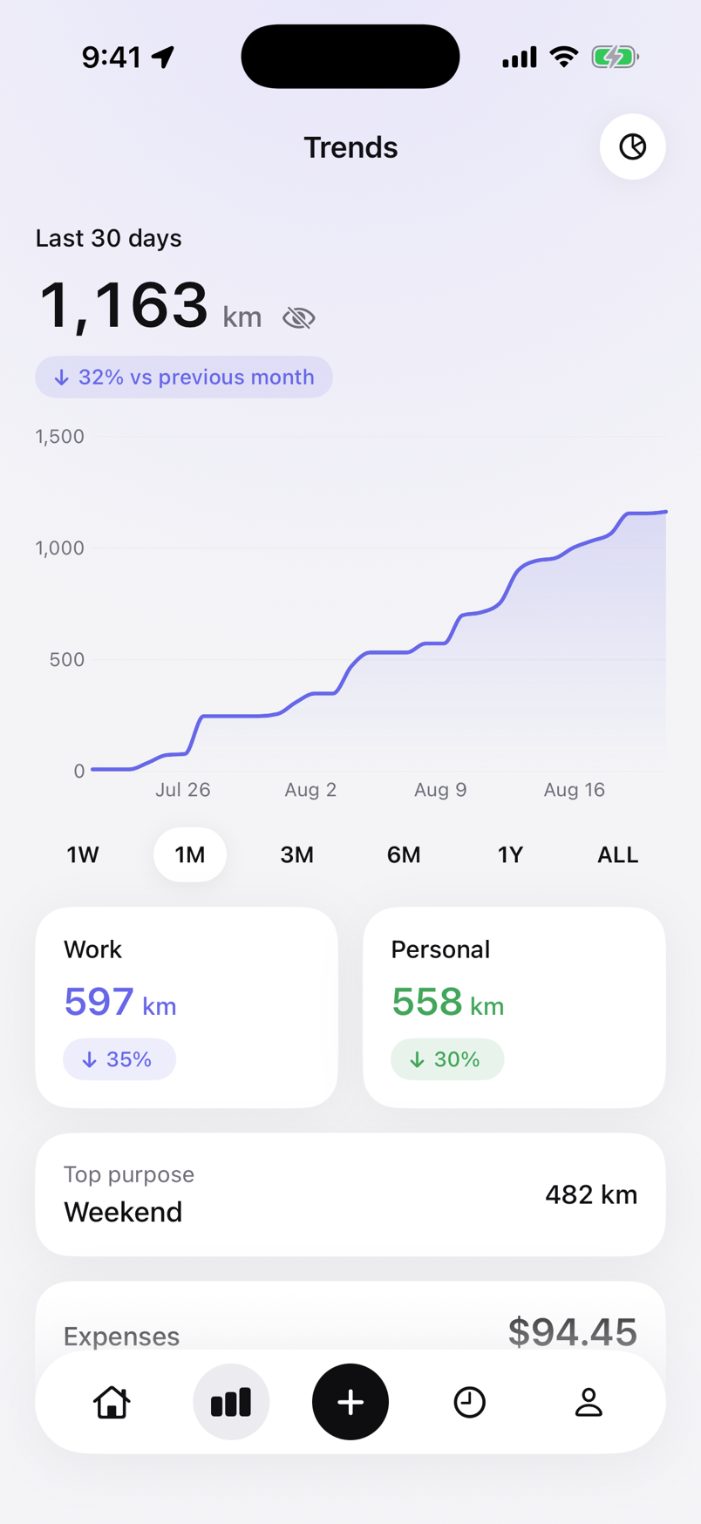Open the Personal 558 km card
This screenshot has height=1524, width=701.
coord(514,1007)
